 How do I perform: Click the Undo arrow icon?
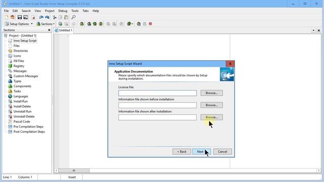point(41,17)
